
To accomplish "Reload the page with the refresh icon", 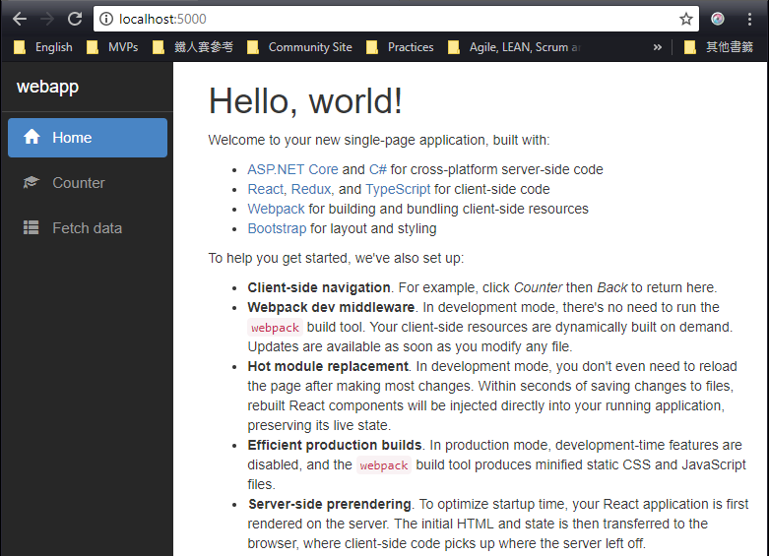I will pyautogui.click(x=75, y=19).
